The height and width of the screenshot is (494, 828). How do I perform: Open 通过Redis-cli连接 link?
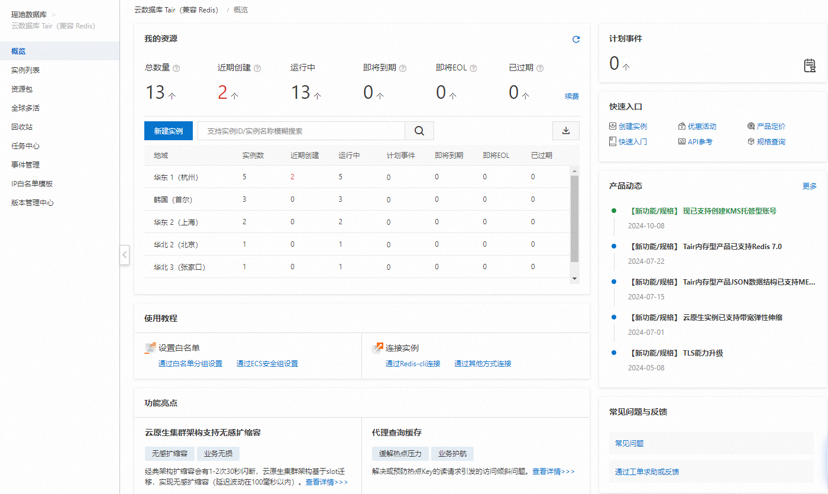click(413, 364)
